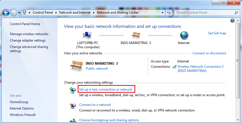Screen dimensions: 242x124
Task: Select Network and Internet breadcrumb item
Action: pos(75,13)
